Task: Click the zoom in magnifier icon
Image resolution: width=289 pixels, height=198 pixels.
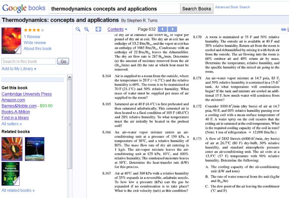Action: tap(86, 29)
